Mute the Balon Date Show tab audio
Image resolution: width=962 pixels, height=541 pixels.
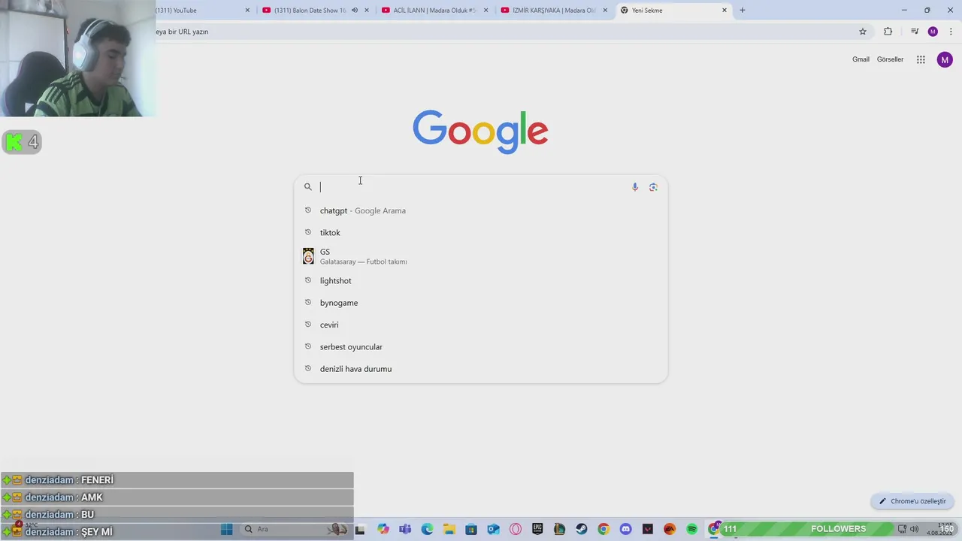[x=355, y=11]
